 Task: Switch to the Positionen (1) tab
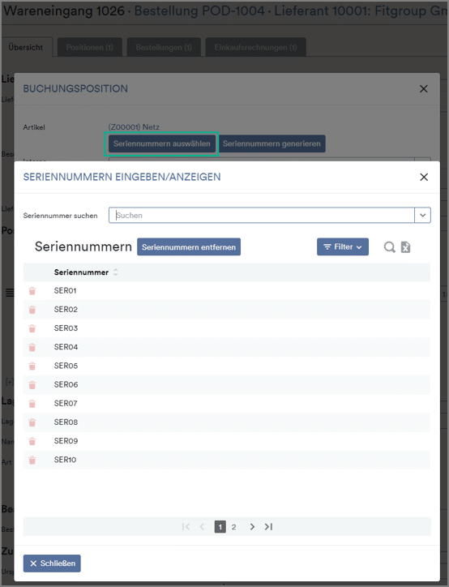coord(90,47)
